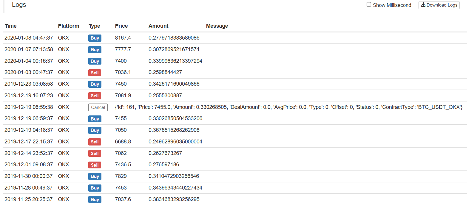
Task: Enable the Show Millisecond checkbox
Action: [369, 4]
